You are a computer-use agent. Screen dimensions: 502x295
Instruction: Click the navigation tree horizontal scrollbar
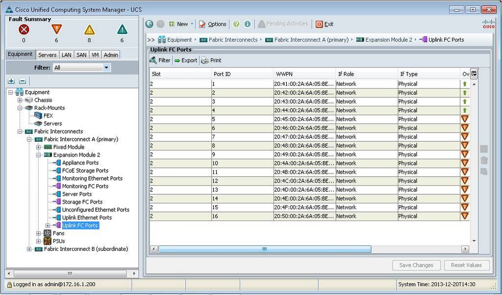[70, 273]
